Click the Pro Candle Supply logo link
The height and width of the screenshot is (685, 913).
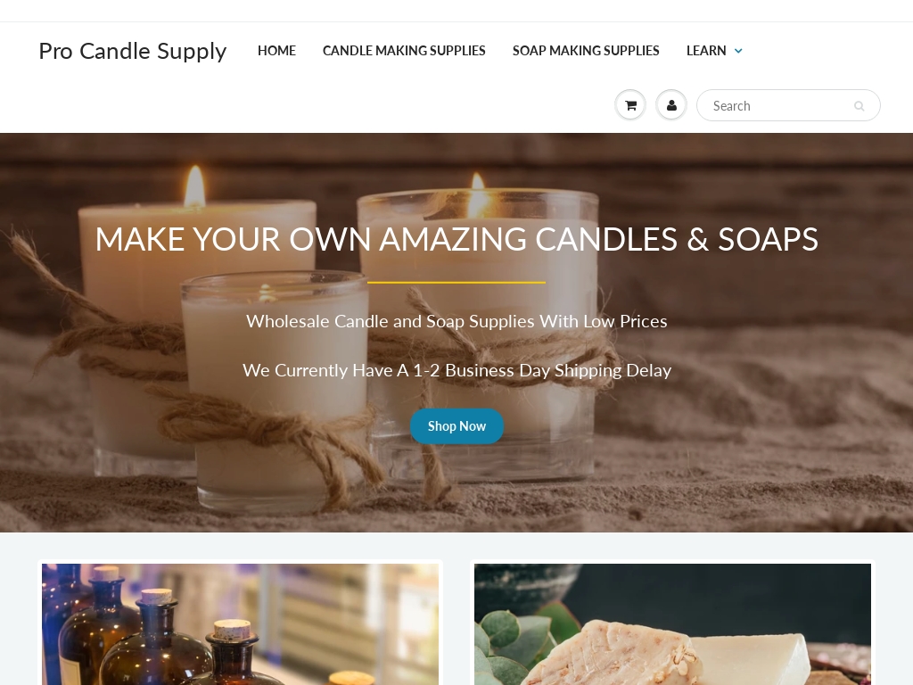coord(133,51)
